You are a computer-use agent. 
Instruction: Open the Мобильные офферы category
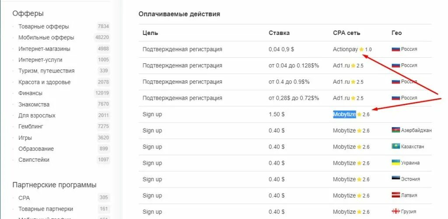(46, 38)
